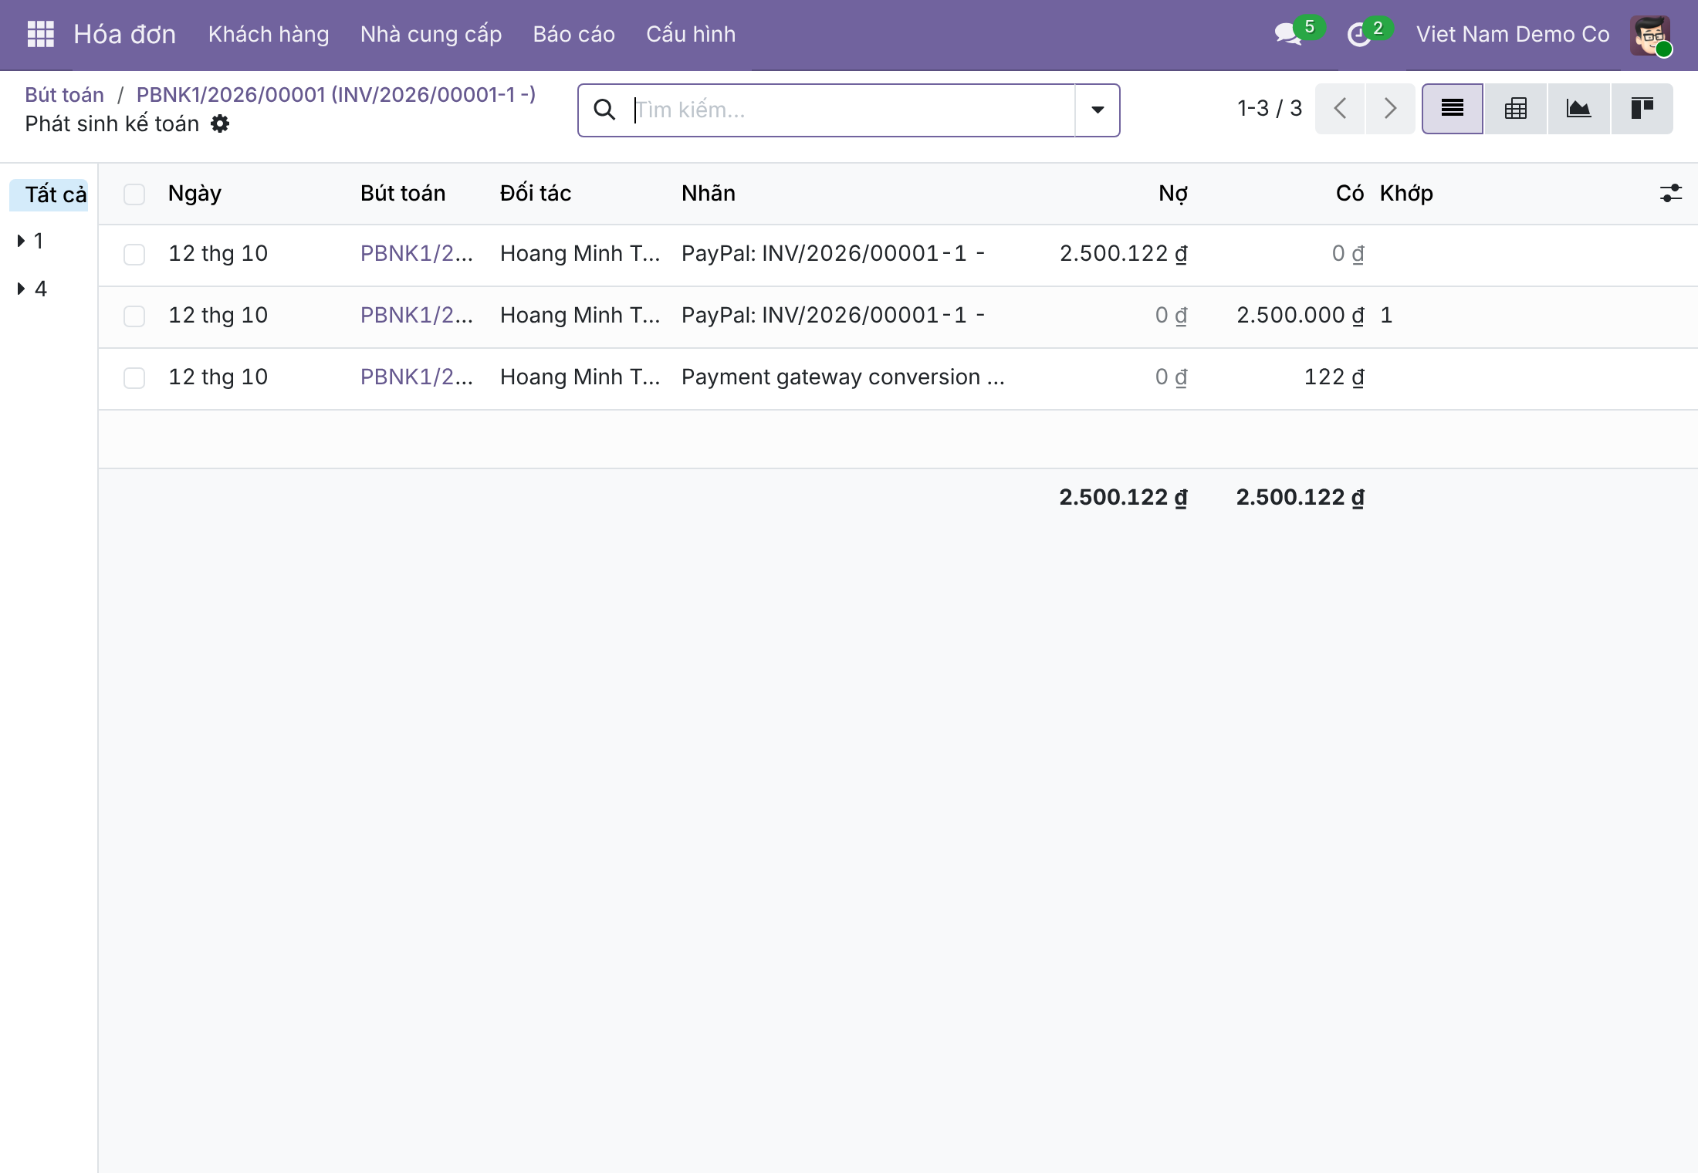
Task: Open the Khách hàng menu
Action: [269, 34]
